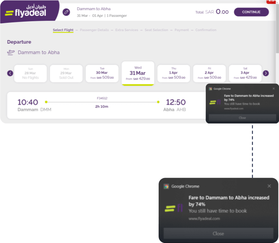This screenshot has height=243, width=279.
Task: Open the Passenger Details step
Action: pyautogui.click(x=94, y=30)
